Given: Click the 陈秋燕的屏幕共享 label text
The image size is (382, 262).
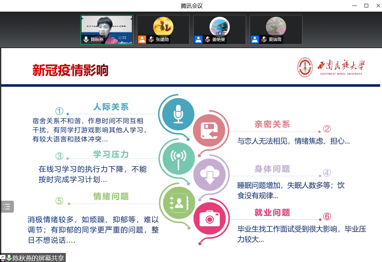Looking at the screenshot, I should 38,258.
